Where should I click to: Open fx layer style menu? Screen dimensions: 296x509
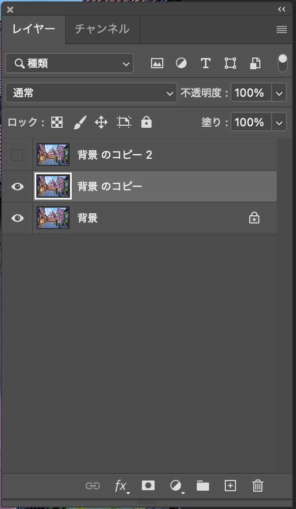coord(121,486)
